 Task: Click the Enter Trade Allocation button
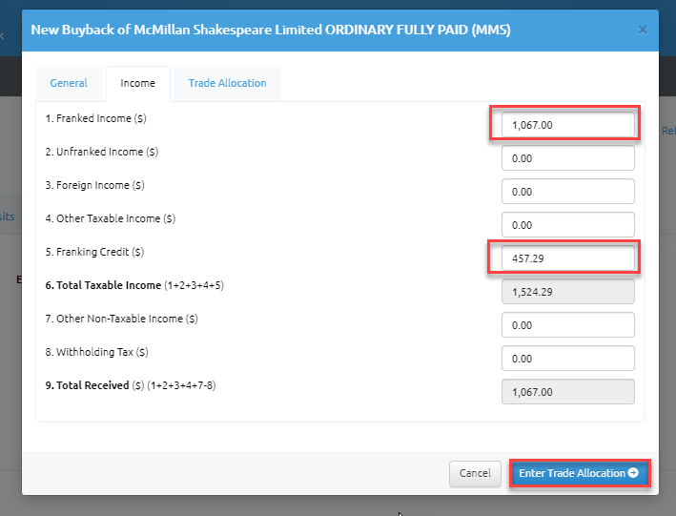(x=579, y=473)
